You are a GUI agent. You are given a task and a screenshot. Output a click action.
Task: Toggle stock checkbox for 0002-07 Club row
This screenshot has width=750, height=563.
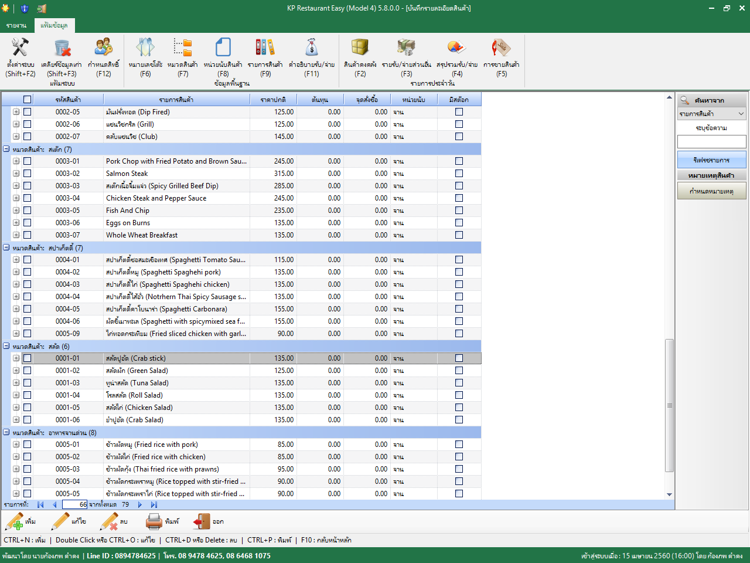click(x=459, y=137)
